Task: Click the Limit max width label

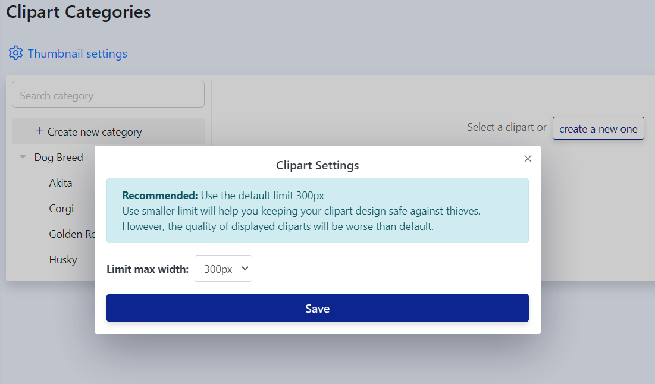Action: (x=148, y=269)
